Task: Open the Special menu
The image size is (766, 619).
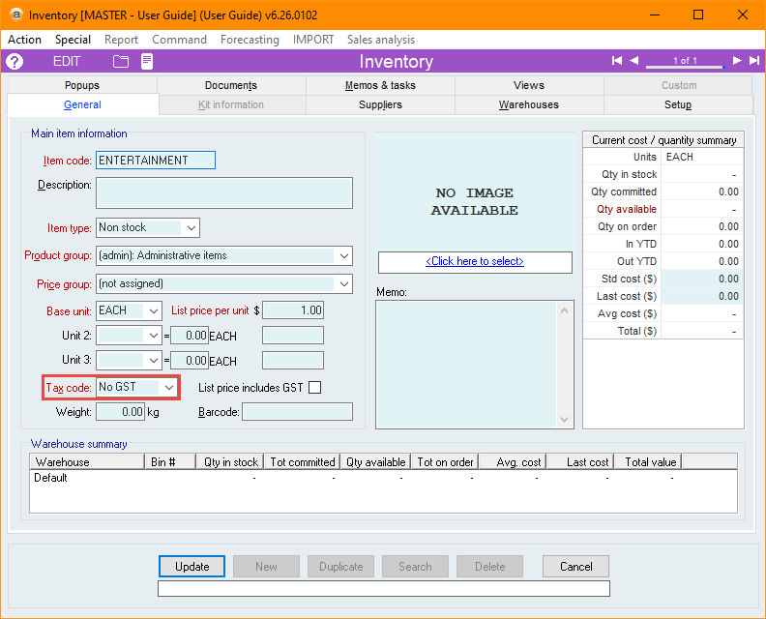Action: (x=73, y=40)
